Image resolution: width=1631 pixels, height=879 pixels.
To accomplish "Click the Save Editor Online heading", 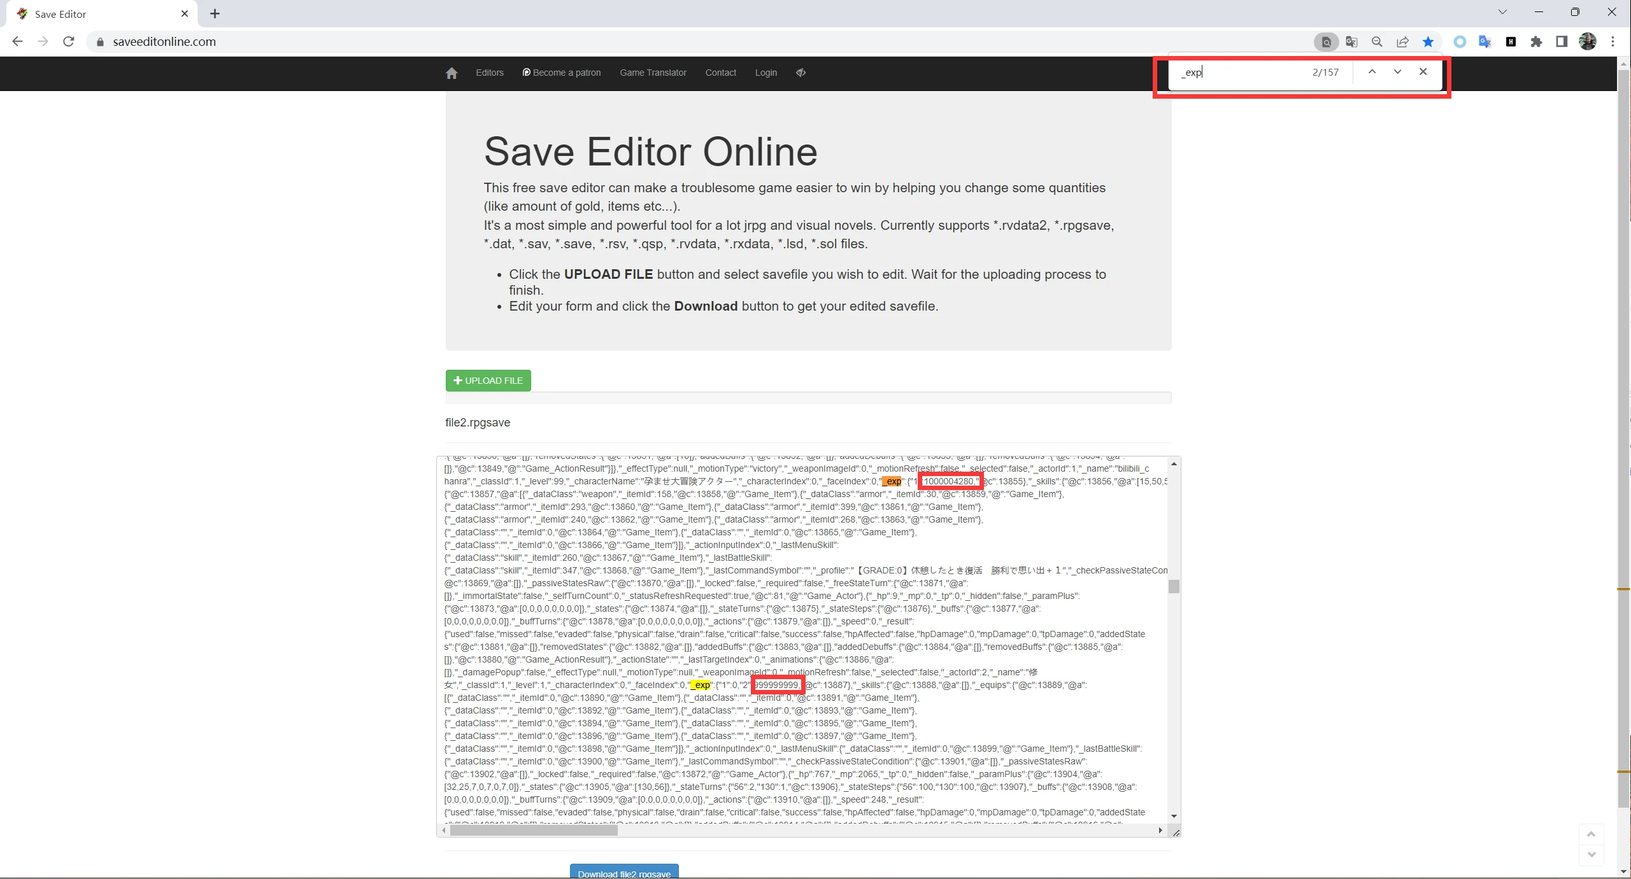I will (x=650, y=151).
